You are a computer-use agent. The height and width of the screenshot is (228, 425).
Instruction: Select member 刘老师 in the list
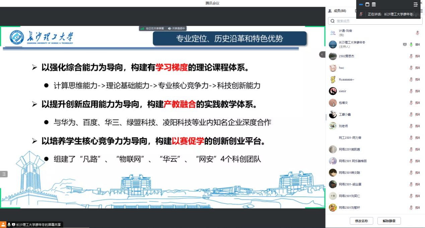coord(343,126)
